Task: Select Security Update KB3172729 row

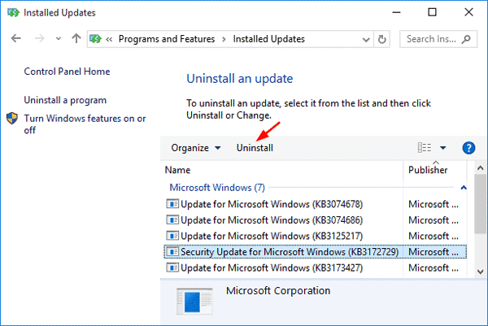Action: [289, 250]
